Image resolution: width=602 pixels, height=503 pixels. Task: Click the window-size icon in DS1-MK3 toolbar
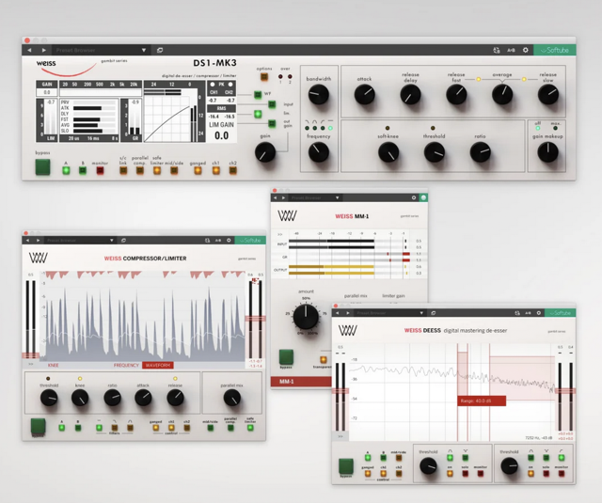click(160, 50)
